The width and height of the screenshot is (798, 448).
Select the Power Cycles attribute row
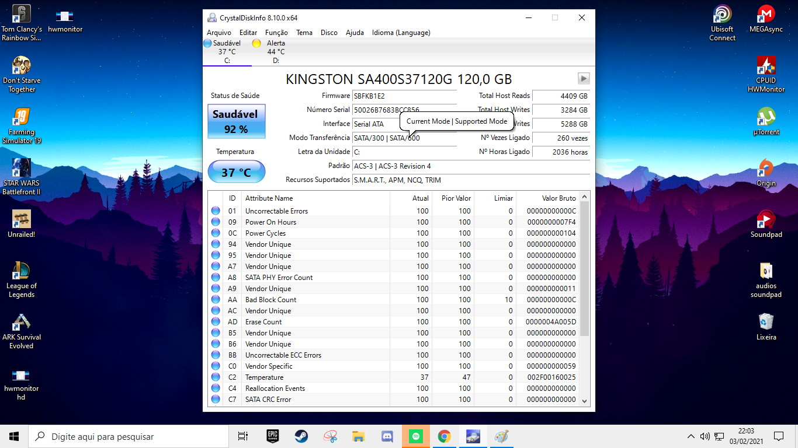point(394,233)
